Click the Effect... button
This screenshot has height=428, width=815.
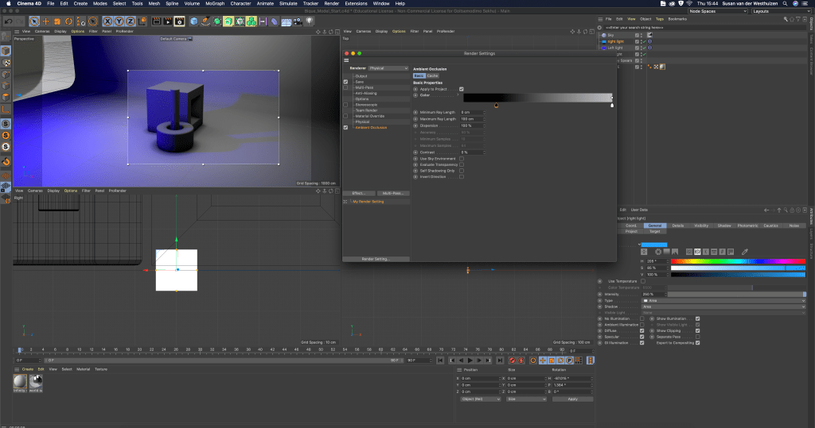coord(359,193)
